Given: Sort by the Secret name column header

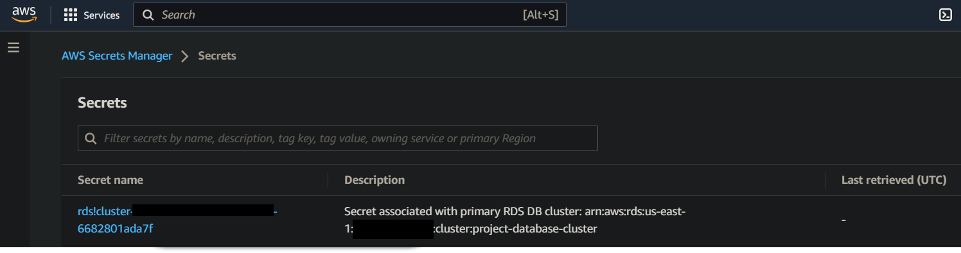Looking at the screenshot, I should pyautogui.click(x=110, y=180).
